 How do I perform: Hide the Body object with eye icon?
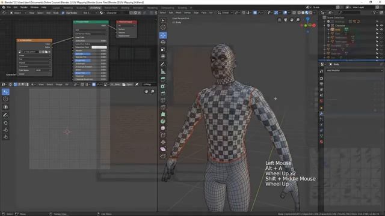[381, 29]
